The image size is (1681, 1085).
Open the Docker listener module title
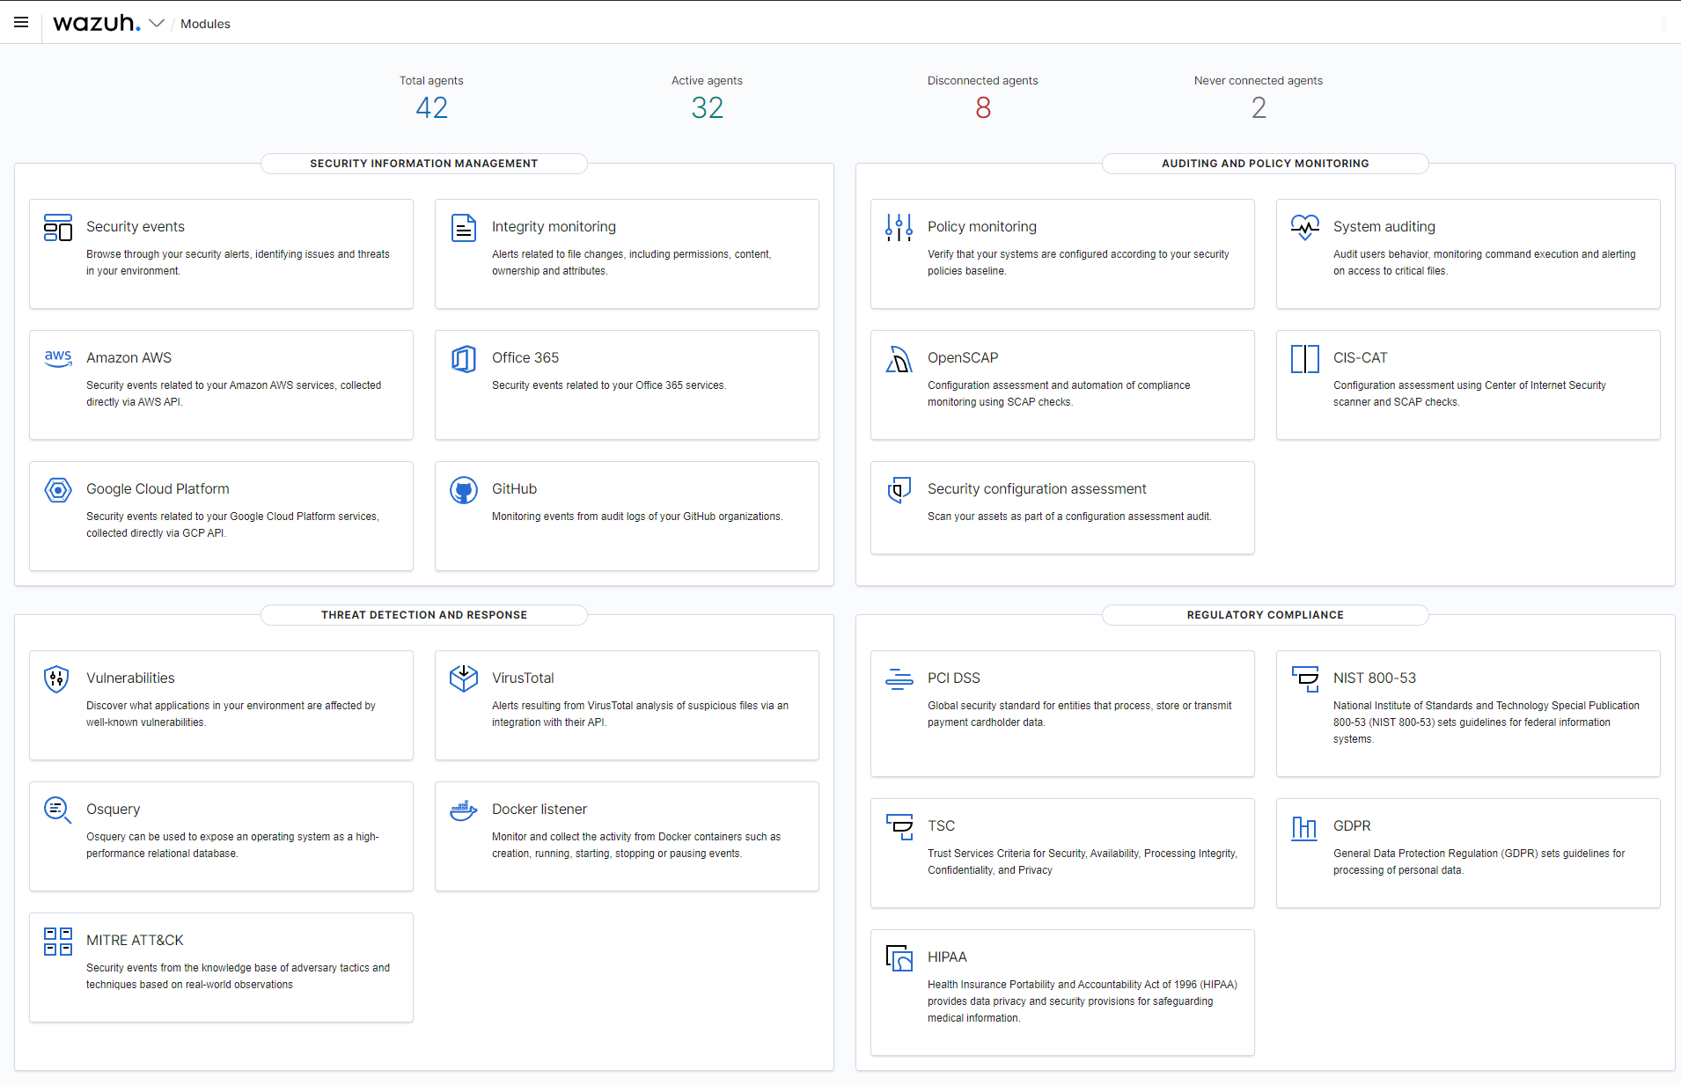click(540, 810)
